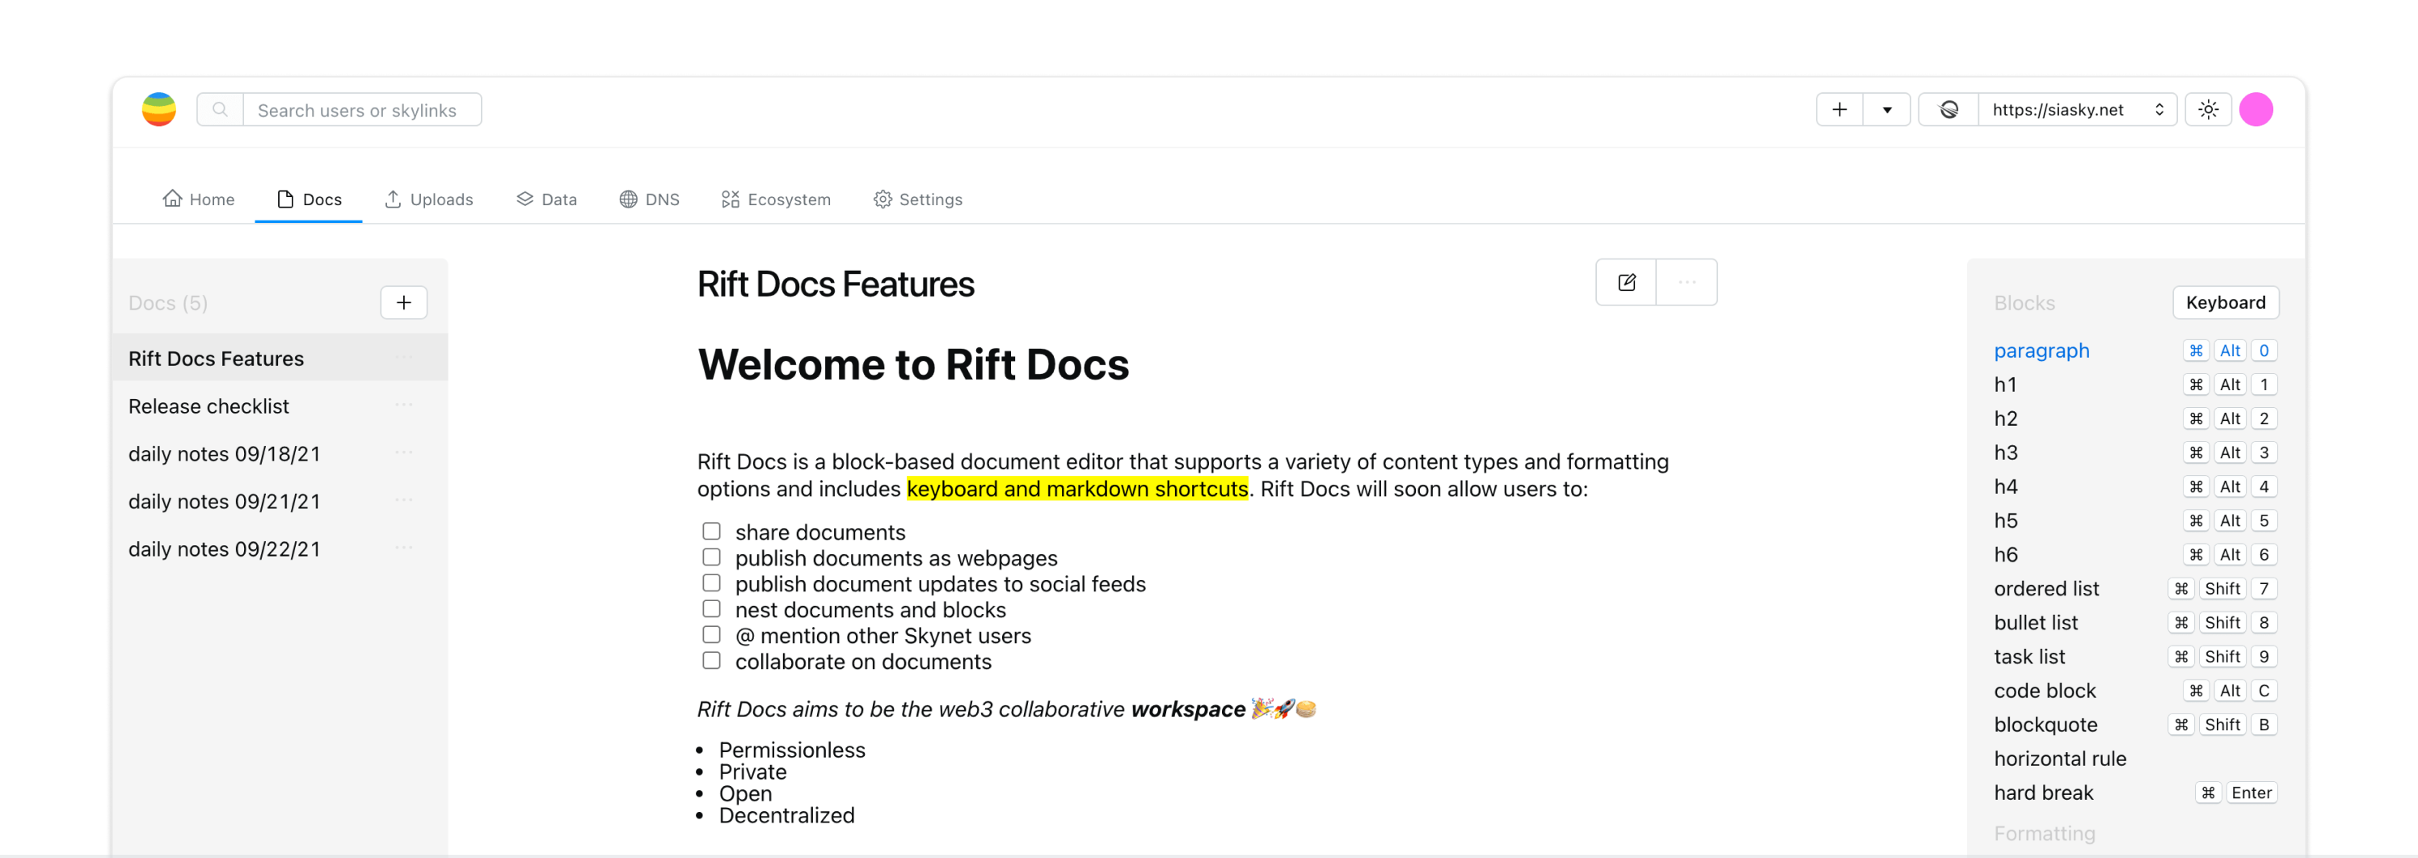The width and height of the screenshot is (2418, 858).
Task: Click the Rift Docs Features document title
Action: point(836,284)
